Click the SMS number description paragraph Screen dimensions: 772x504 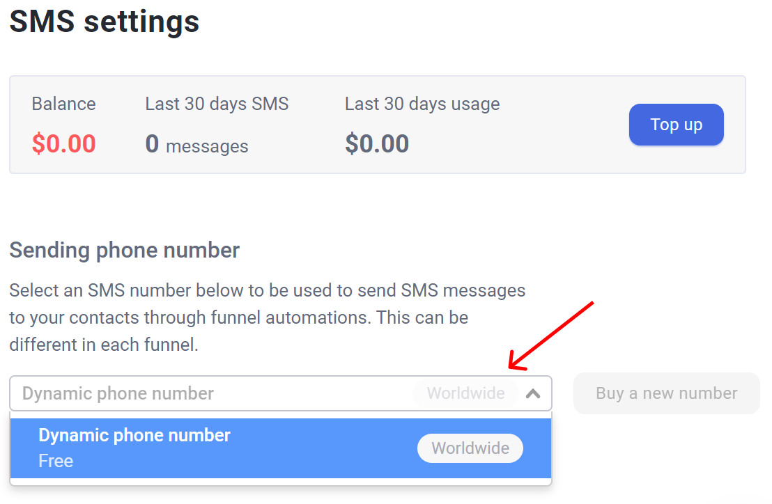pyautogui.click(x=267, y=317)
